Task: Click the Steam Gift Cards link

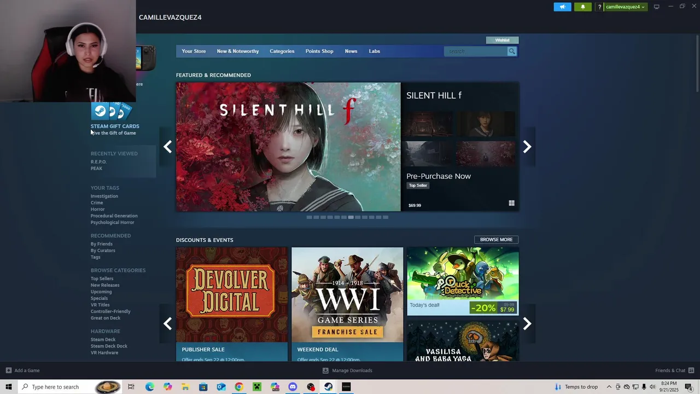Action: [x=115, y=126]
